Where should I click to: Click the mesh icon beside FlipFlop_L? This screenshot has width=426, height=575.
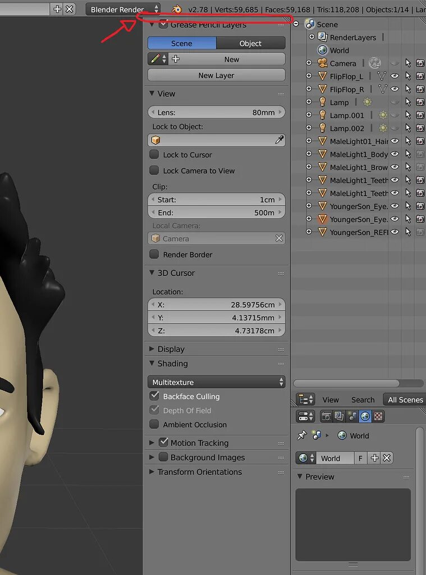pos(322,76)
